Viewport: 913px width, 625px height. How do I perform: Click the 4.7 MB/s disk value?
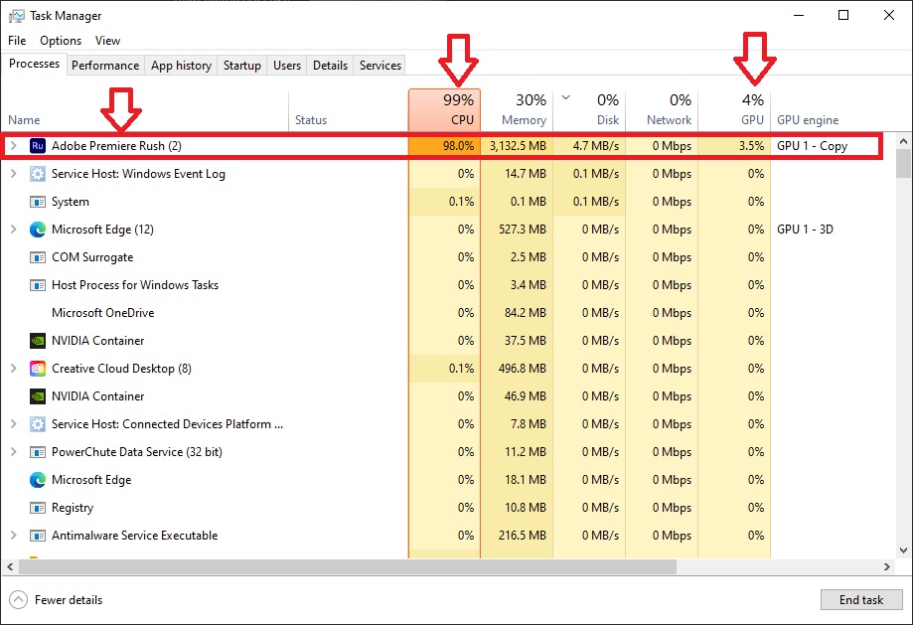point(596,146)
